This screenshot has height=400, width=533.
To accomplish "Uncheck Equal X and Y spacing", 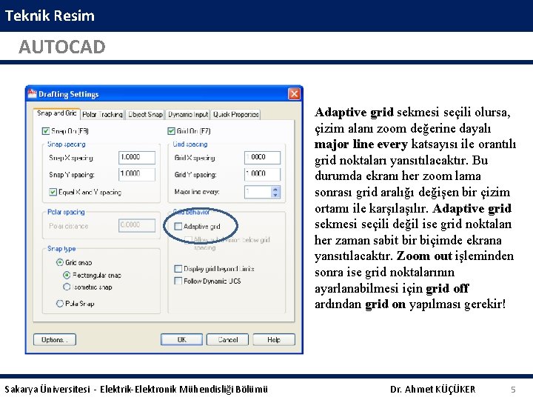I will (53, 192).
